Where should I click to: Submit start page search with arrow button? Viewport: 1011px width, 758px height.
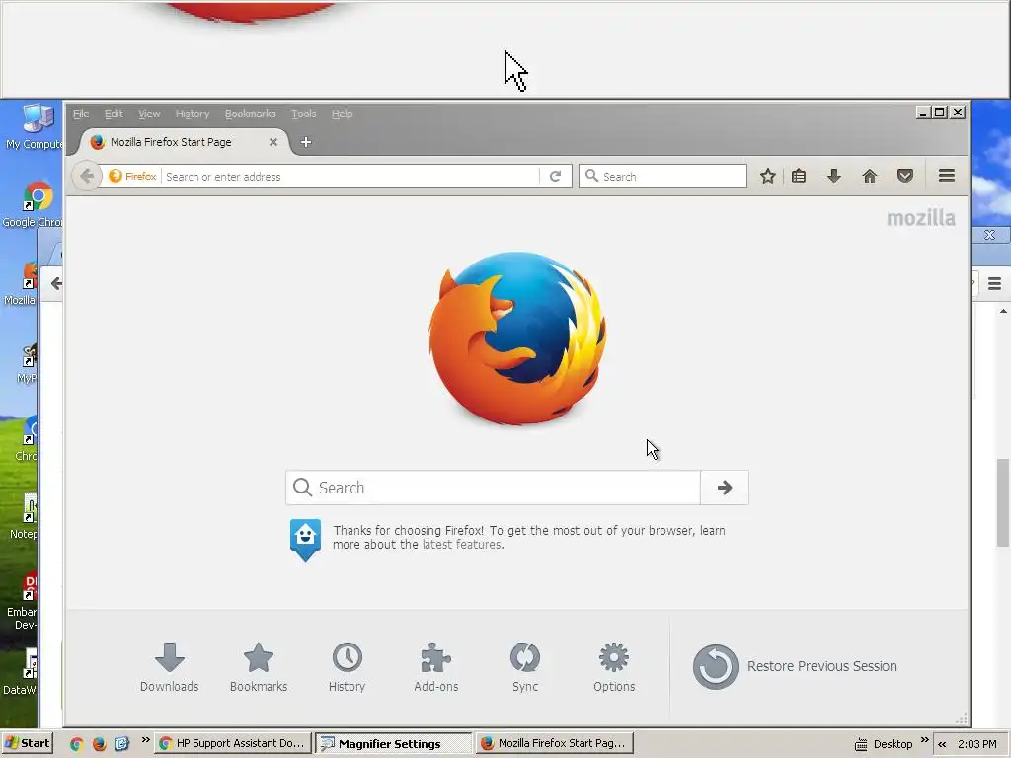click(725, 488)
